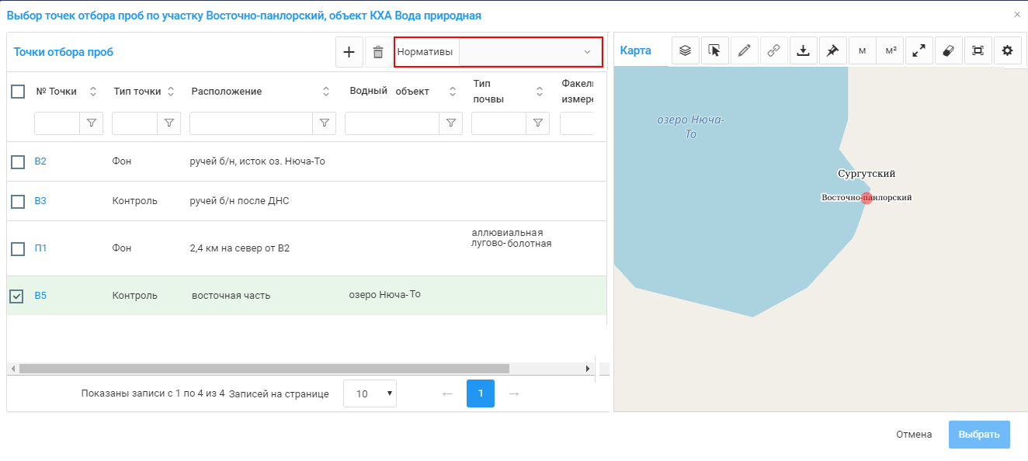Click the download icon in map toolbar
This screenshot has width=1028, height=461.
[x=804, y=50]
